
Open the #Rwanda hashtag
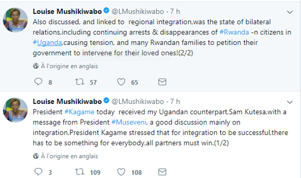(x=234, y=32)
